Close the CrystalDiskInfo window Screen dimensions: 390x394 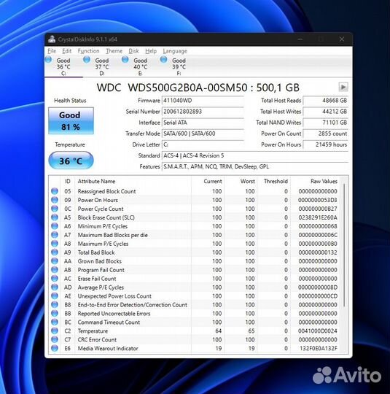tap(342, 39)
